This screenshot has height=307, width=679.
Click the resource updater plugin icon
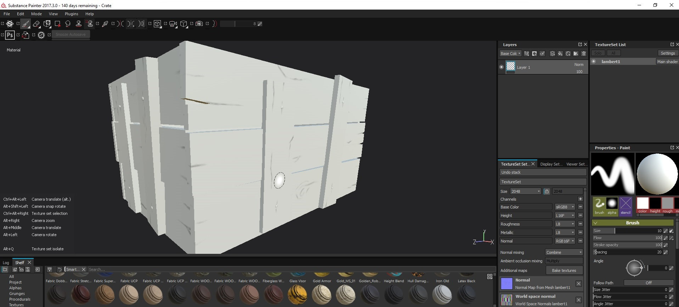pos(26,35)
